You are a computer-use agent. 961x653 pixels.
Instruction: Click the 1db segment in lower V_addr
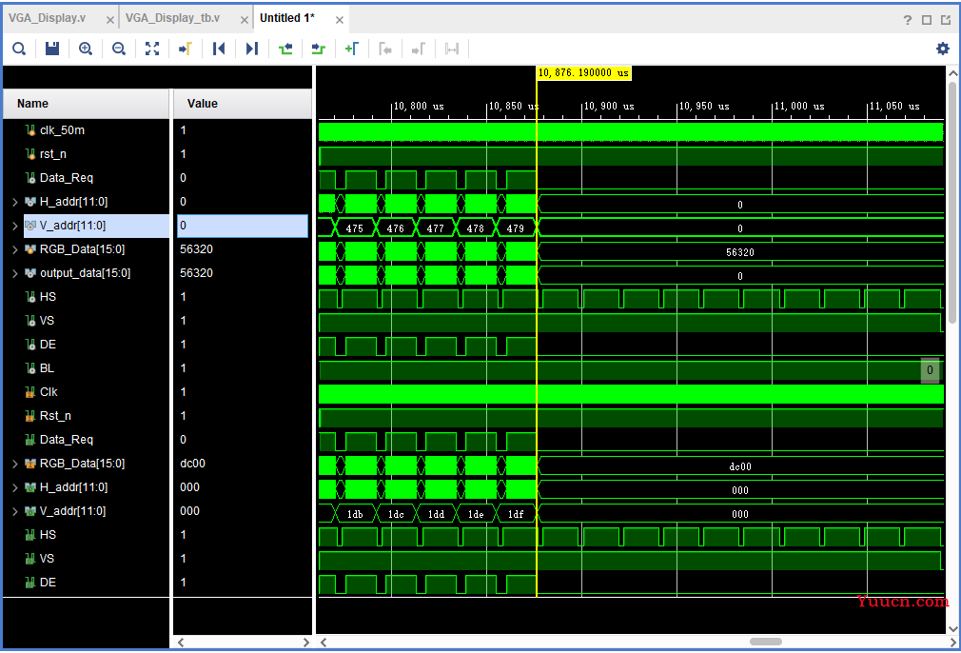(x=354, y=514)
